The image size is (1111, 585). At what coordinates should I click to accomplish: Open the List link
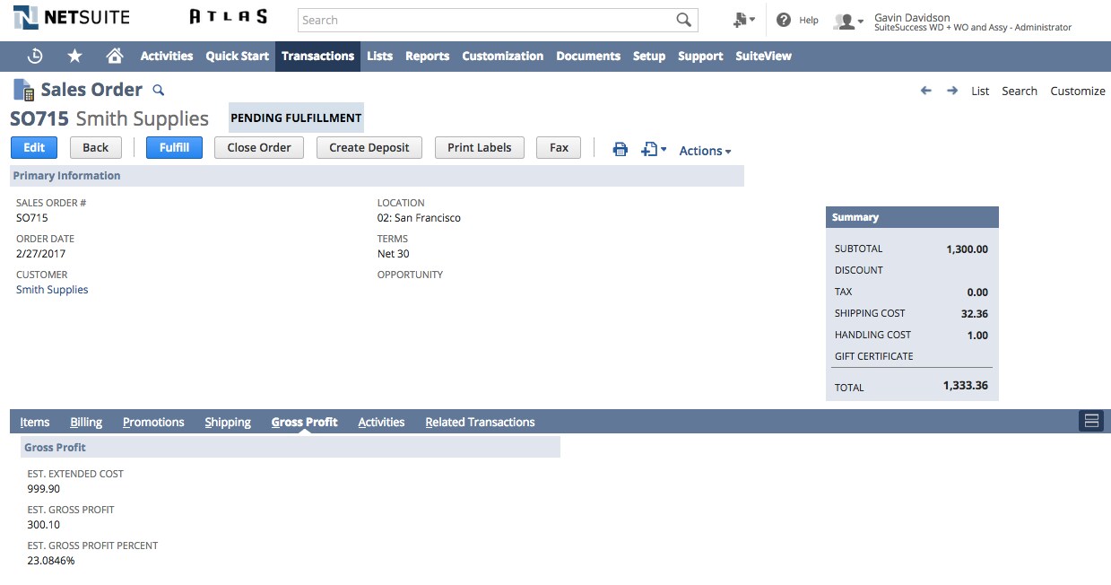(x=980, y=91)
